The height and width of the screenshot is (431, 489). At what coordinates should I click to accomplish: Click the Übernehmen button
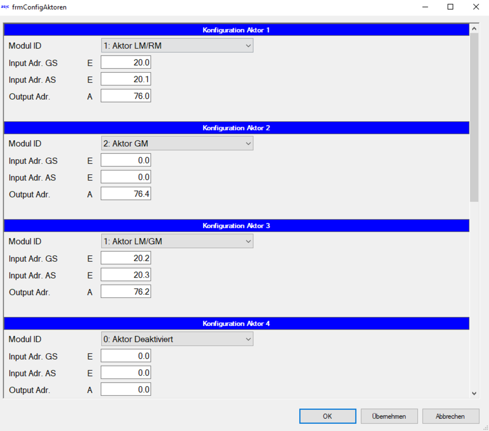click(x=389, y=416)
